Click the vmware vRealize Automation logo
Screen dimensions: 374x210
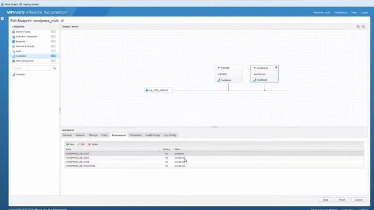point(37,12)
